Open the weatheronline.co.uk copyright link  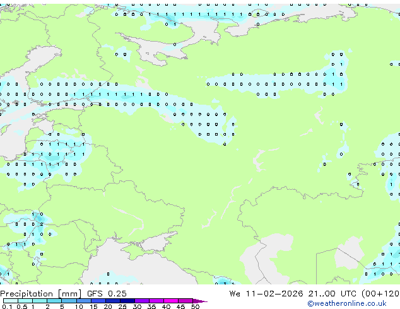tap(347, 303)
